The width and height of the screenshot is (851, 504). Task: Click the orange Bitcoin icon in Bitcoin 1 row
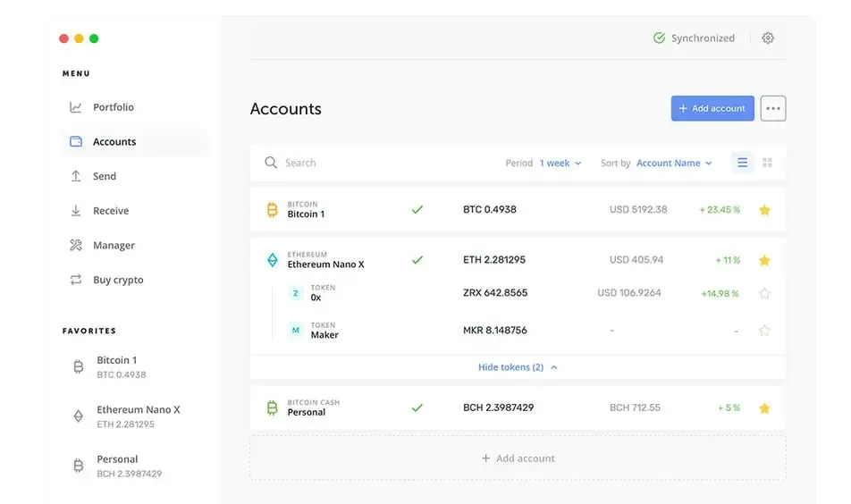pyautogui.click(x=273, y=209)
